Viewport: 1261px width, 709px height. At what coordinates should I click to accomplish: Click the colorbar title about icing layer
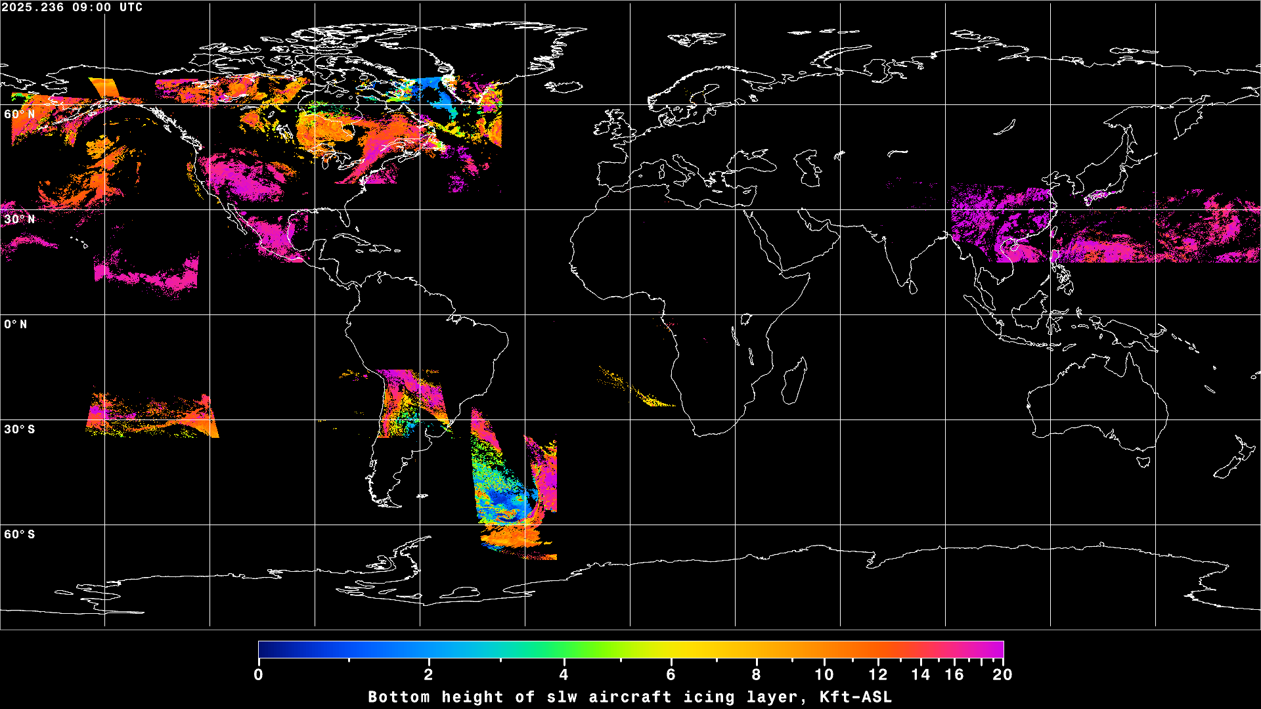(x=630, y=697)
